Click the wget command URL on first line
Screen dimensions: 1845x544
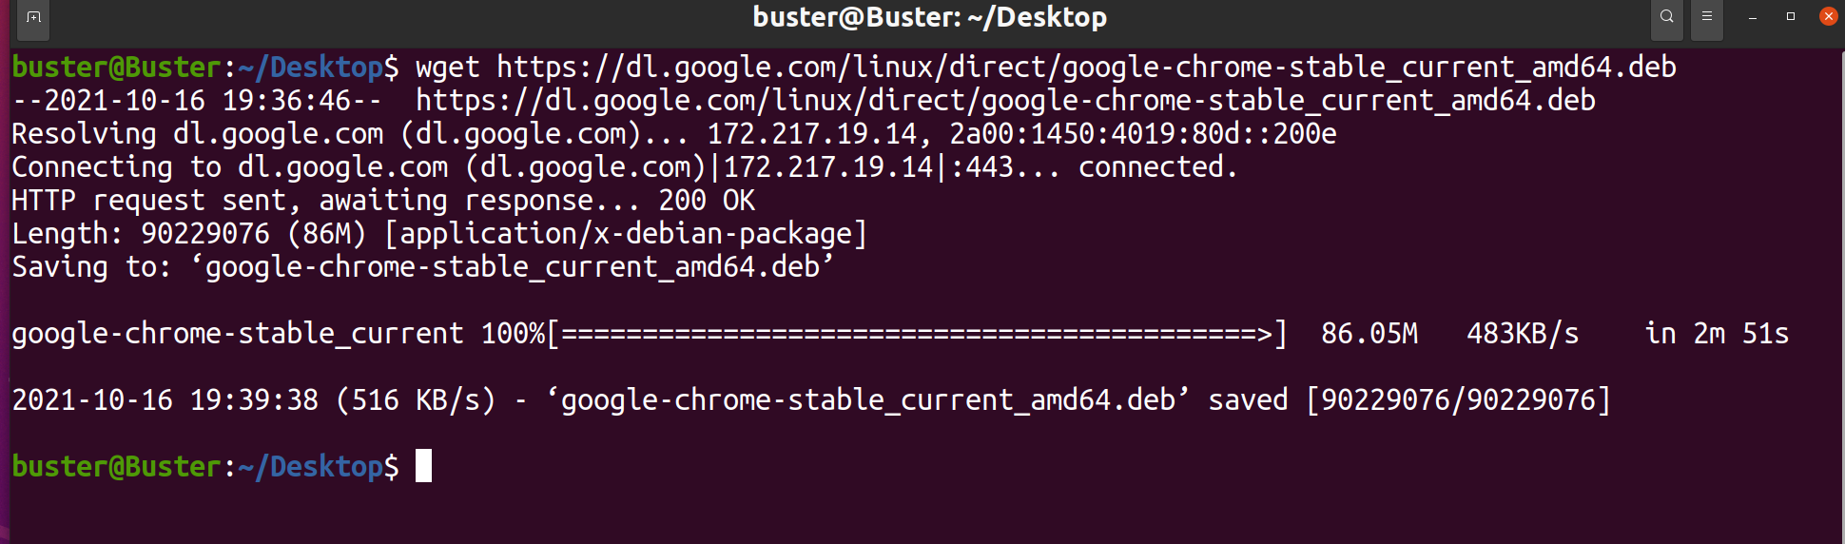(x=1086, y=68)
